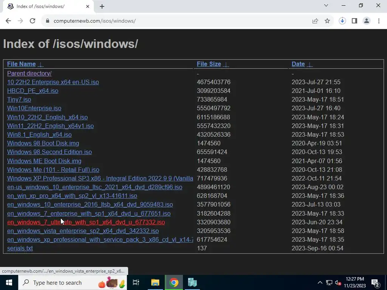The image size is (387, 290).
Task: Open the taskbar clock and date
Action: [x=355, y=282]
